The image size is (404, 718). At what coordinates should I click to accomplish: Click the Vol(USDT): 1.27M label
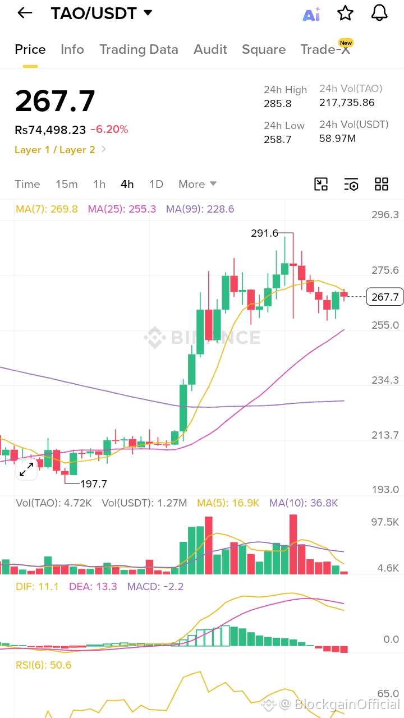(144, 503)
